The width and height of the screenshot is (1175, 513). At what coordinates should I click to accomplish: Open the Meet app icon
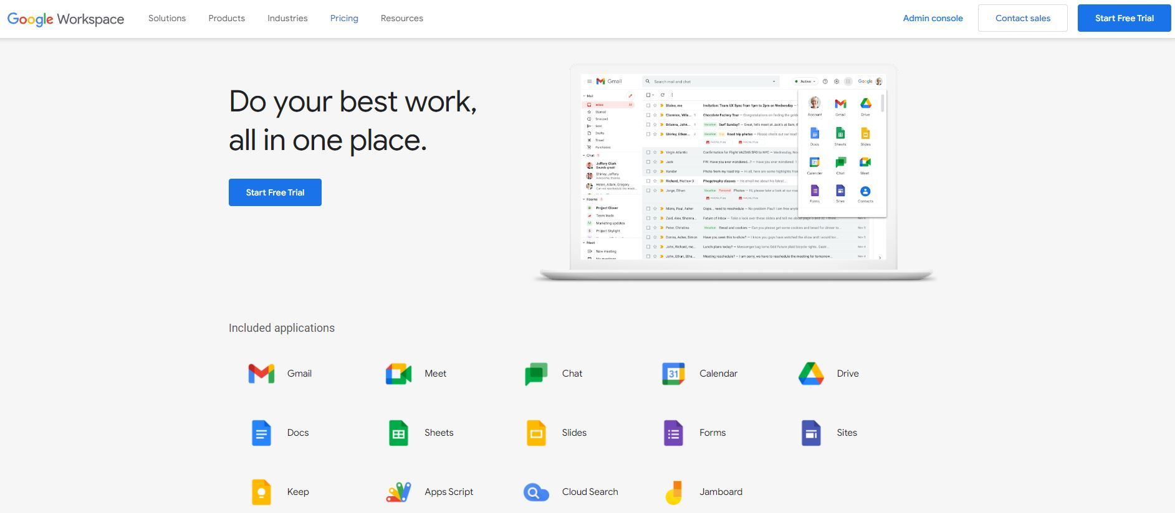pyautogui.click(x=398, y=374)
